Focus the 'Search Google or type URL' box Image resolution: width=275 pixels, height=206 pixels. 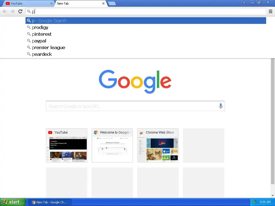click(x=135, y=106)
